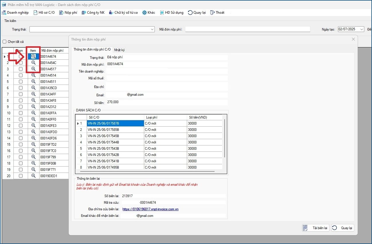Switch to the Nhật ký tab
This screenshot has width=372, height=244.
[119, 50]
